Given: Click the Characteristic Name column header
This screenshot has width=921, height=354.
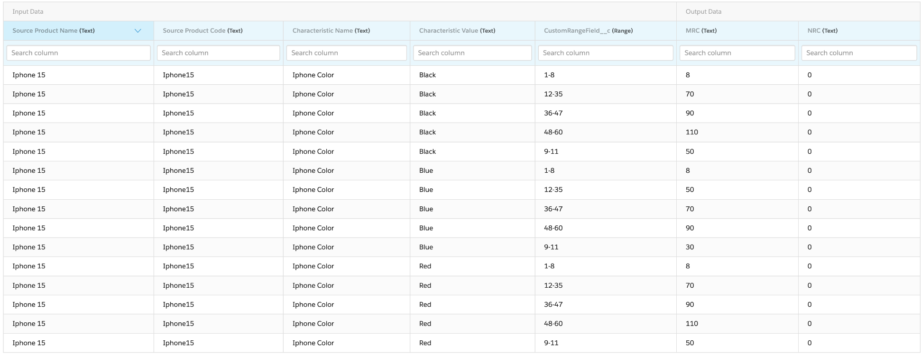Looking at the screenshot, I should coord(347,31).
